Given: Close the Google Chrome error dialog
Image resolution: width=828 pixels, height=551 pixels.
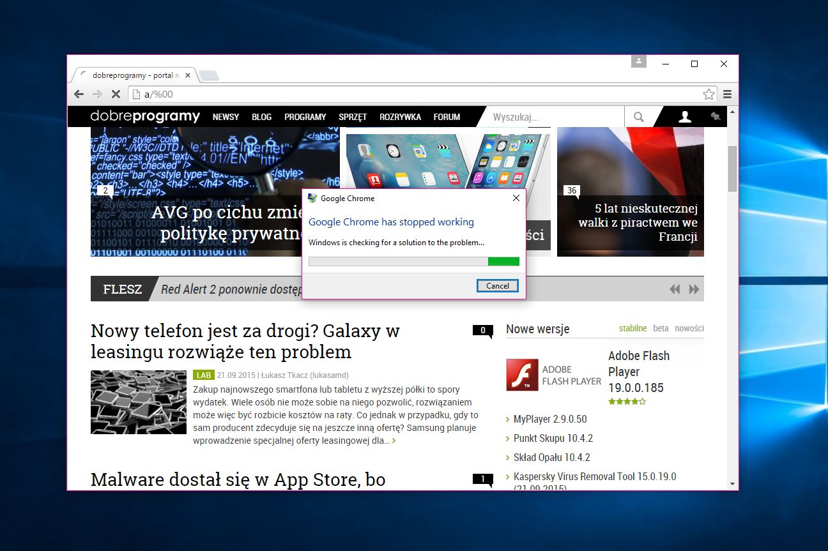Looking at the screenshot, I should pos(516,198).
